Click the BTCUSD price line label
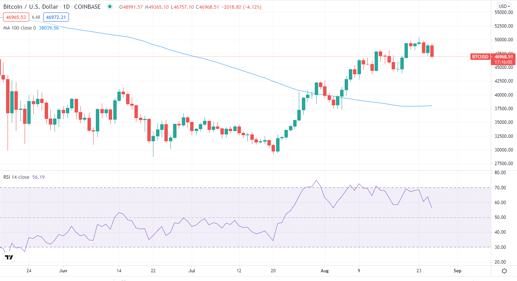This screenshot has width=517, height=281. coord(480,57)
